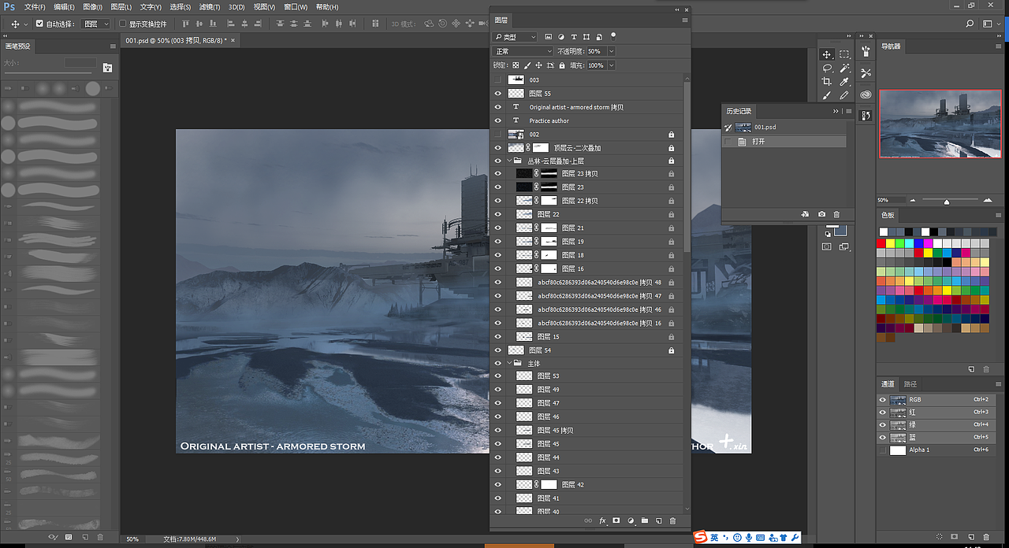Click the search icon in the options bar
This screenshot has height=548, width=1009.
pyautogui.click(x=970, y=24)
